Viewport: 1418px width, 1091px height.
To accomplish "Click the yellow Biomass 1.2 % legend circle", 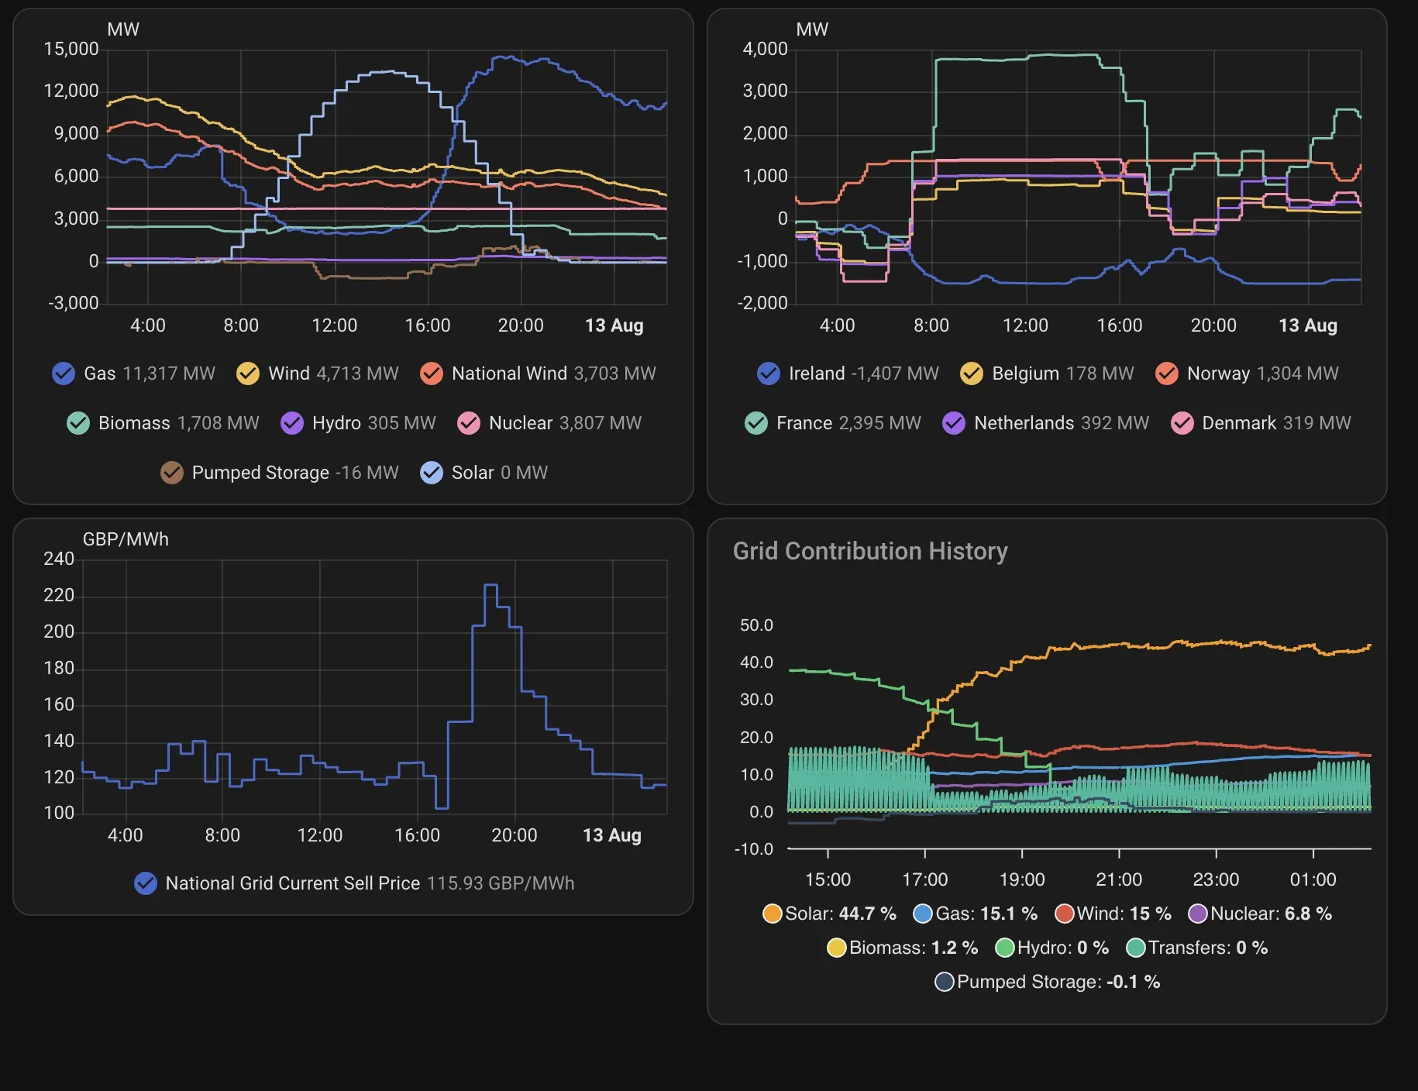I will (x=837, y=948).
